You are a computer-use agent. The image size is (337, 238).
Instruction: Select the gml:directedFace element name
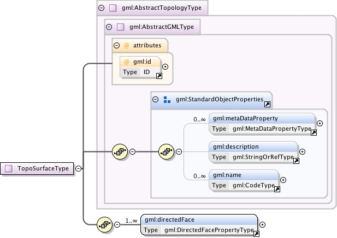169,219
